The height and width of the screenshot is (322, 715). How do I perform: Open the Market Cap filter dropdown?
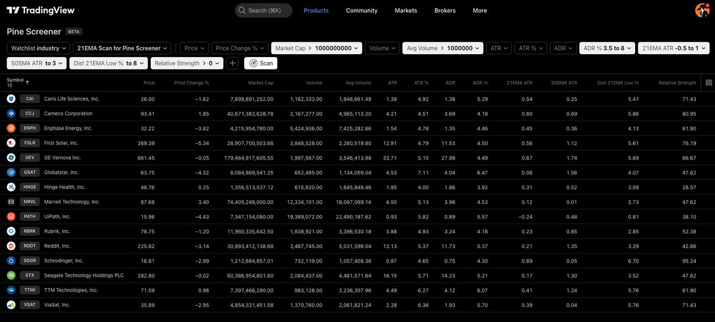point(317,48)
